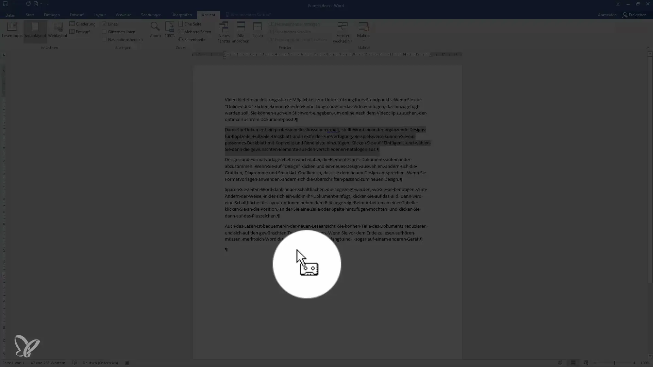Click the Mehrere Seiten button

tap(195, 32)
